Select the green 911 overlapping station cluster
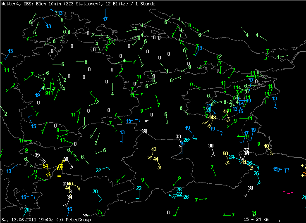This screenshot has height=223, width=306. point(49,93)
